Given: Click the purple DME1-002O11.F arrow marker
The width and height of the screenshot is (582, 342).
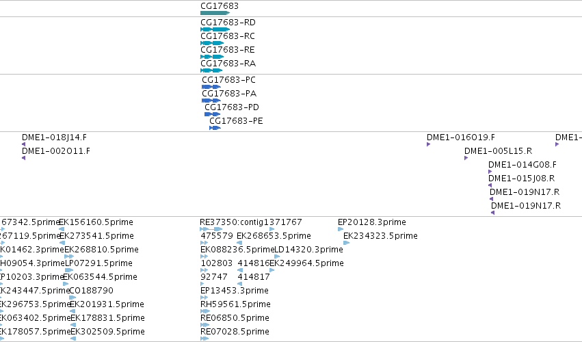Looking at the screenshot, I should 24,158.
